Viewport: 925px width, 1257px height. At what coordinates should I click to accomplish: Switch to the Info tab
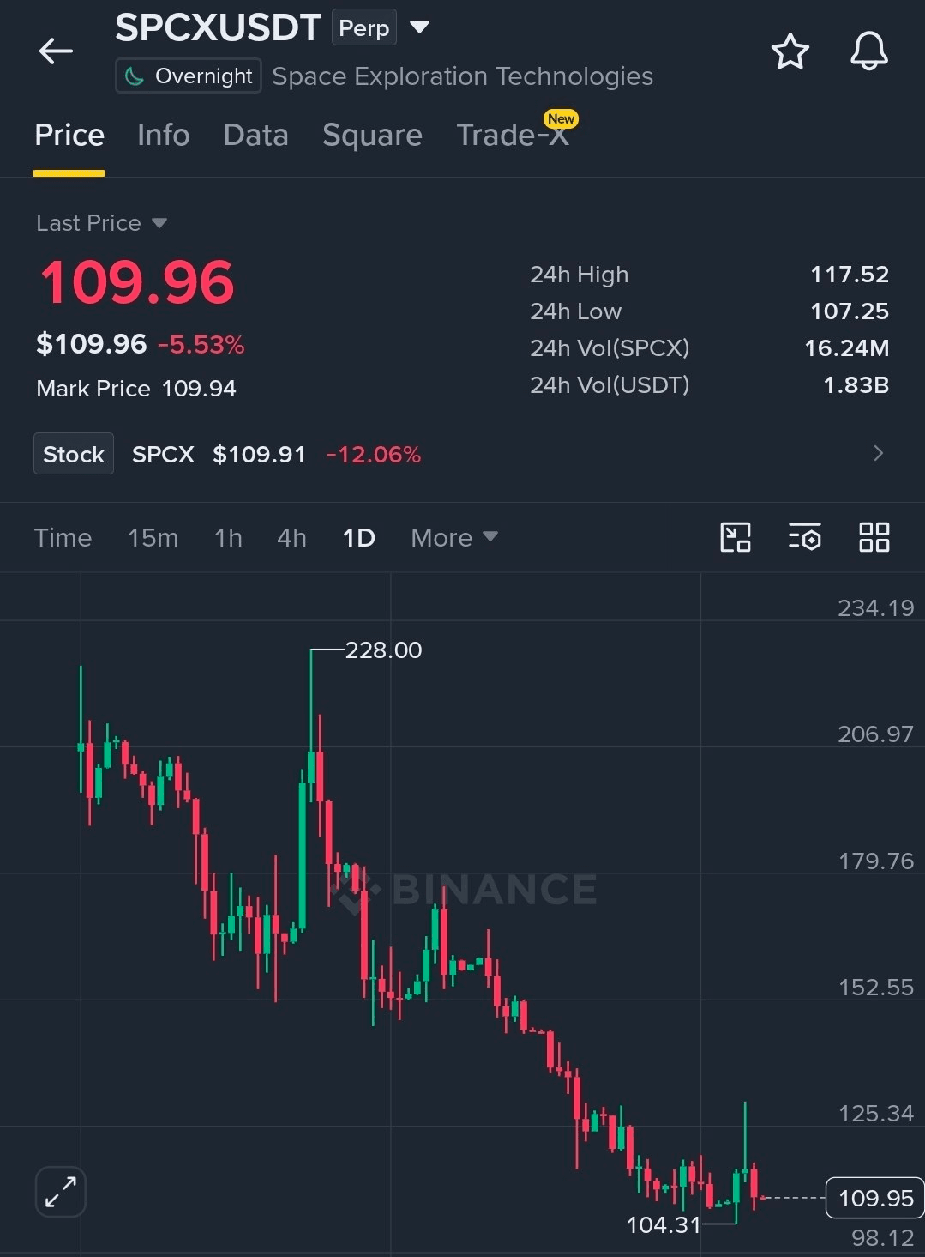point(164,135)
